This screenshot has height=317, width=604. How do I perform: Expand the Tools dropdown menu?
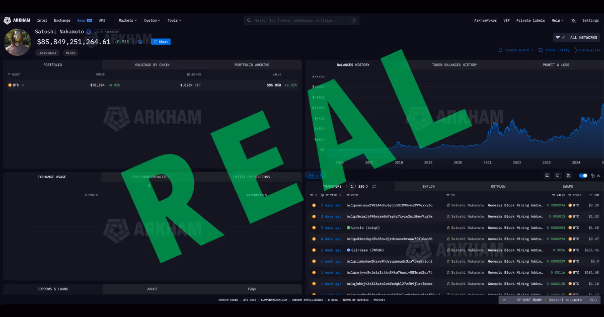tap(174, 21)
